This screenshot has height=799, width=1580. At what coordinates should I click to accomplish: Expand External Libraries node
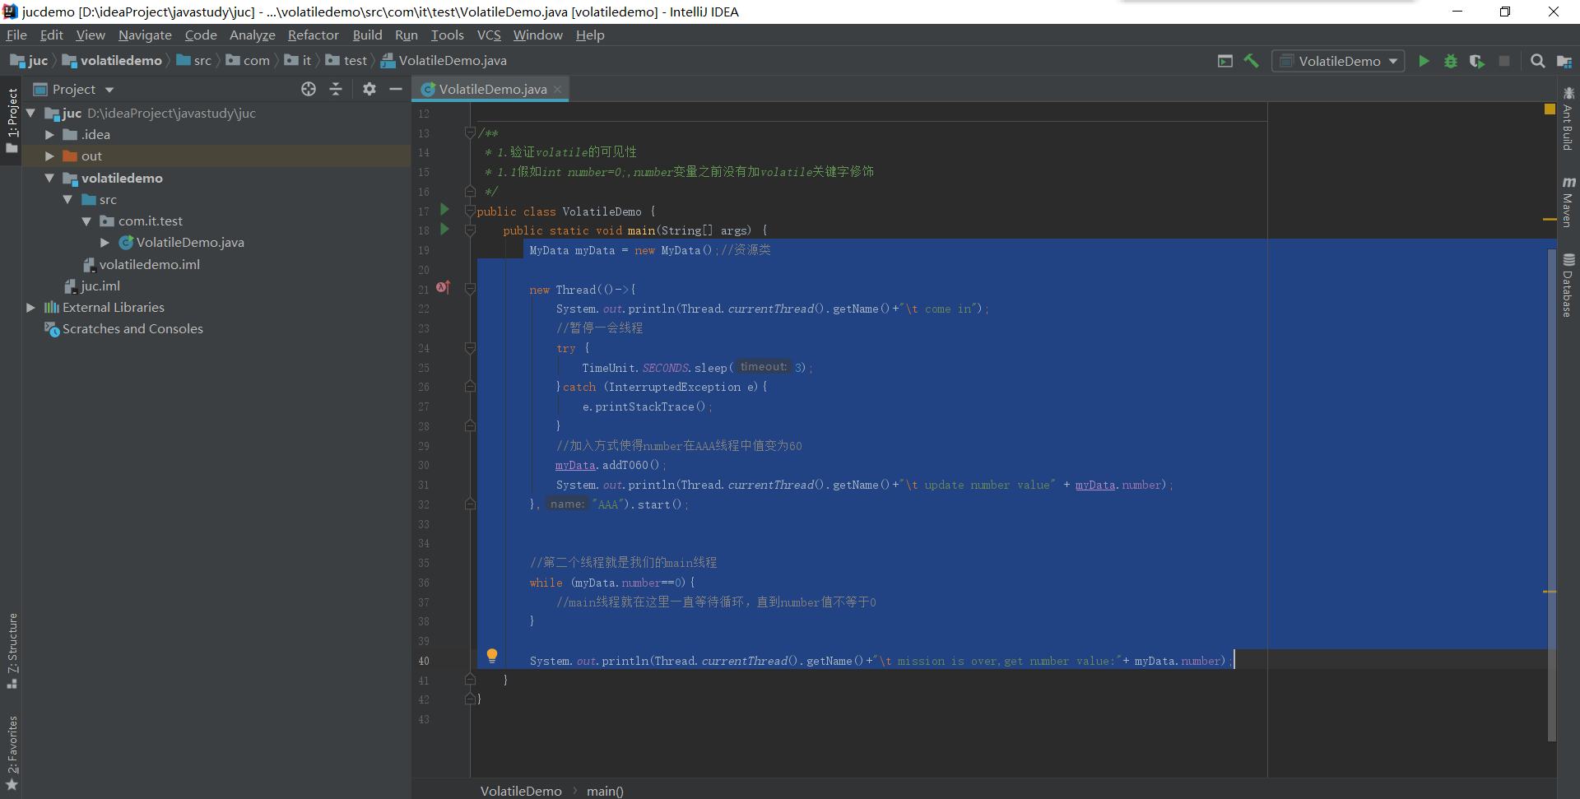click(x=31, y=307)
